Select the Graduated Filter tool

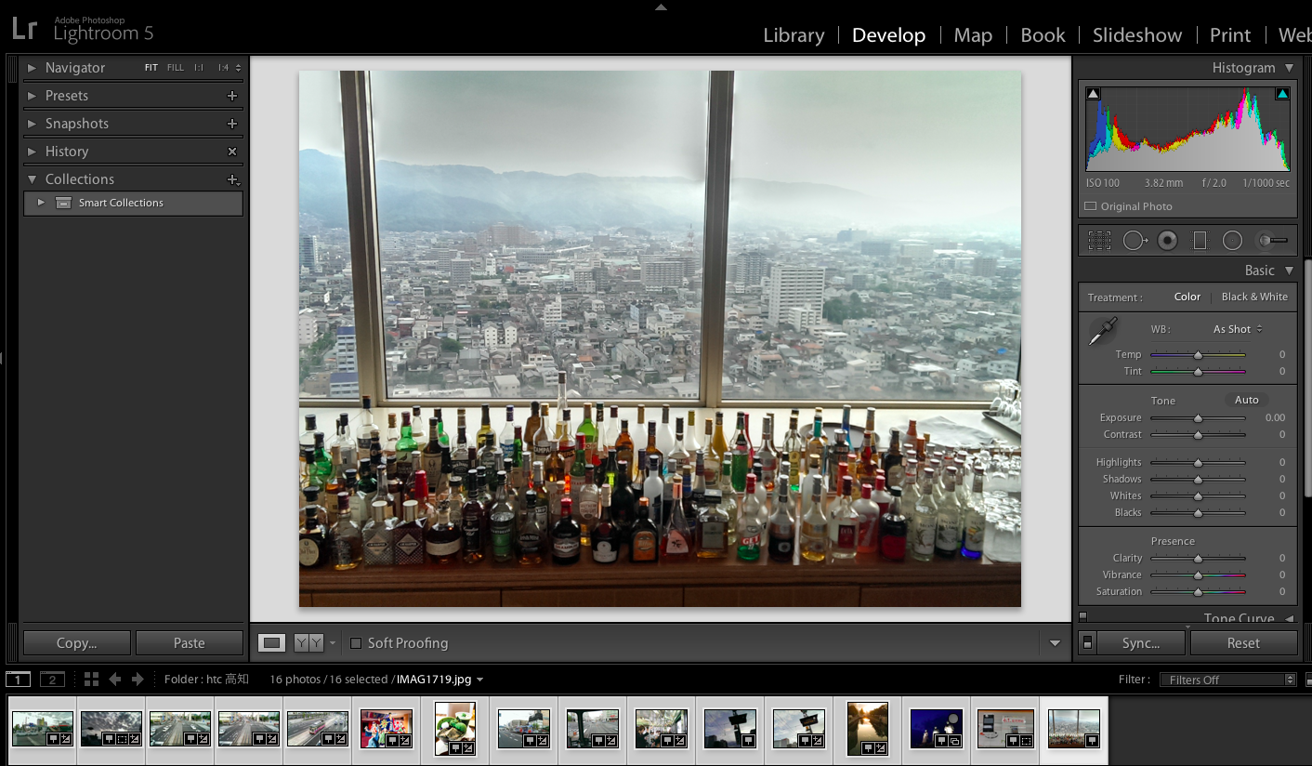click(x=1200, y=241)
